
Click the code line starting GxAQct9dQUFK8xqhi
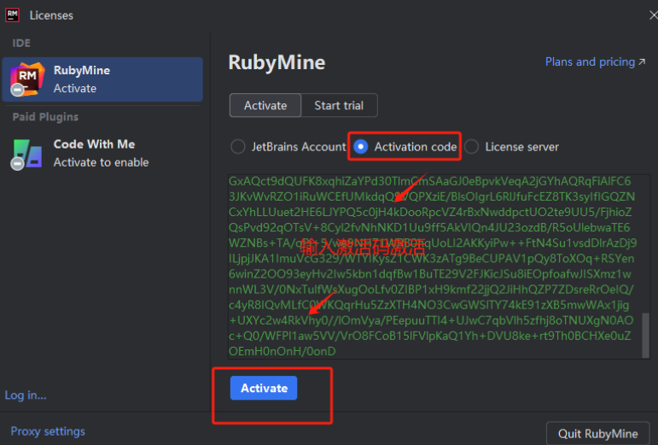pos(430,181)
